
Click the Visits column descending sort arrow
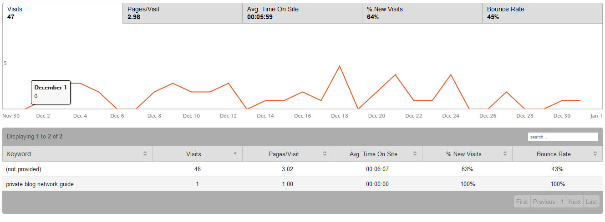pyautogui.click(x=235, y=154)
